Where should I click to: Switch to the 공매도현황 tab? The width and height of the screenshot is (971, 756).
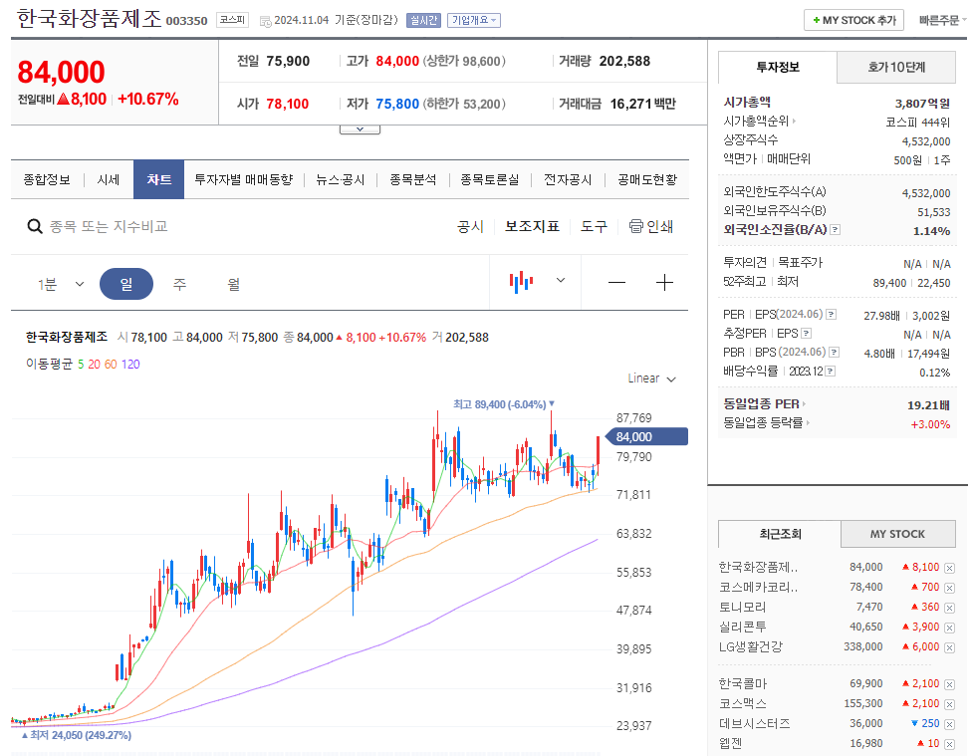(x=647, y=179)
